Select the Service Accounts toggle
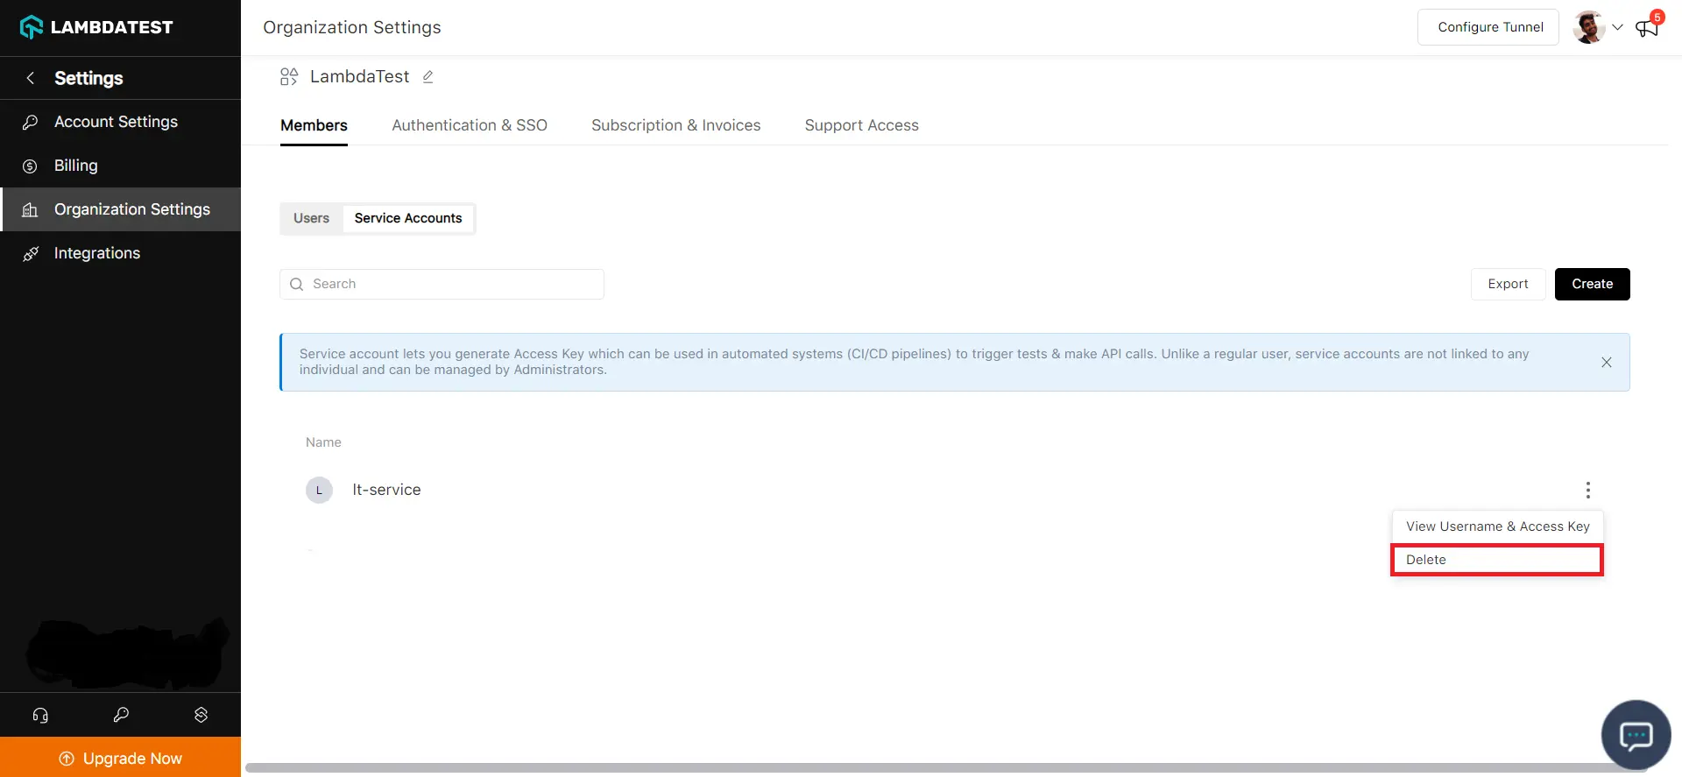1682x777 pixels. (x=407, y=218)
